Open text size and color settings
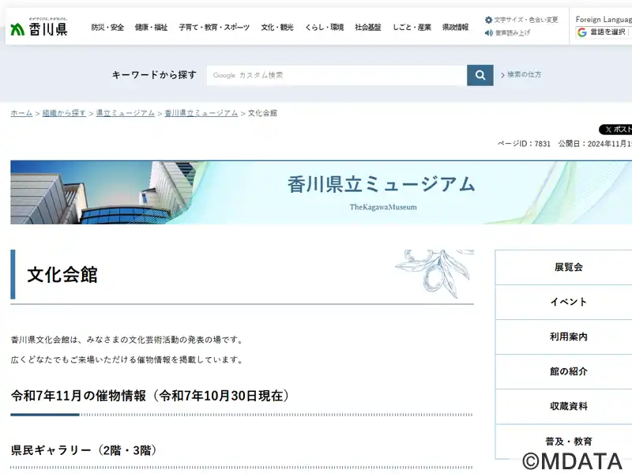Viewport: 632px width, 474px height. (521, 20)
